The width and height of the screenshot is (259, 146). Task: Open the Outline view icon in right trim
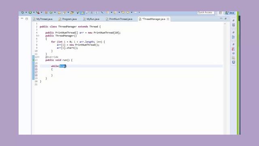point(234,37)
